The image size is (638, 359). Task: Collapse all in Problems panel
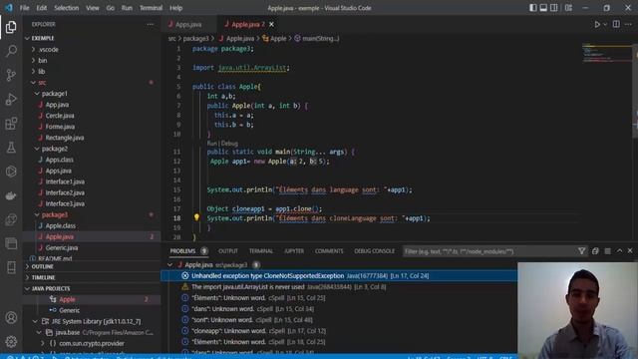595,251
